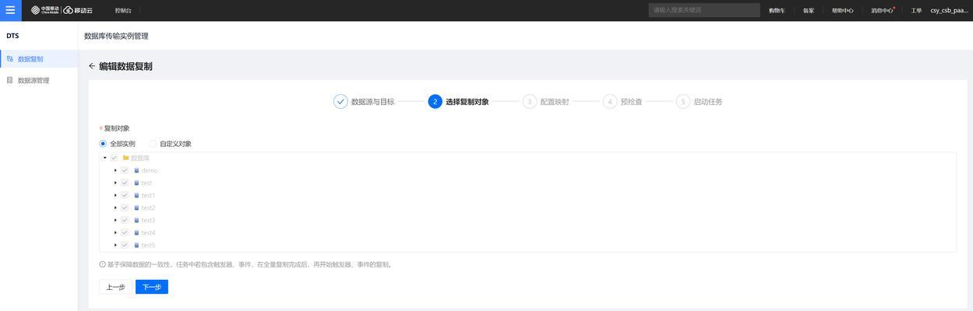The image size is (973, 311).
Task: Click the DTS sidebar title
Action: (12, 36)
